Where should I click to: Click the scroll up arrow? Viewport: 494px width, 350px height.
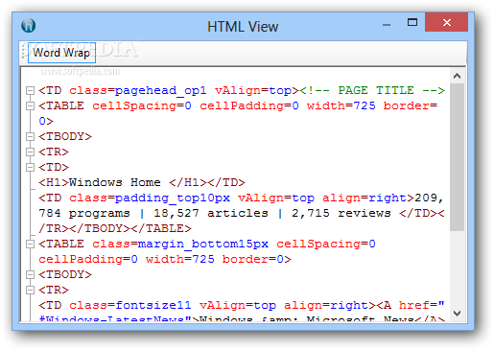click(x=457, y=76)
